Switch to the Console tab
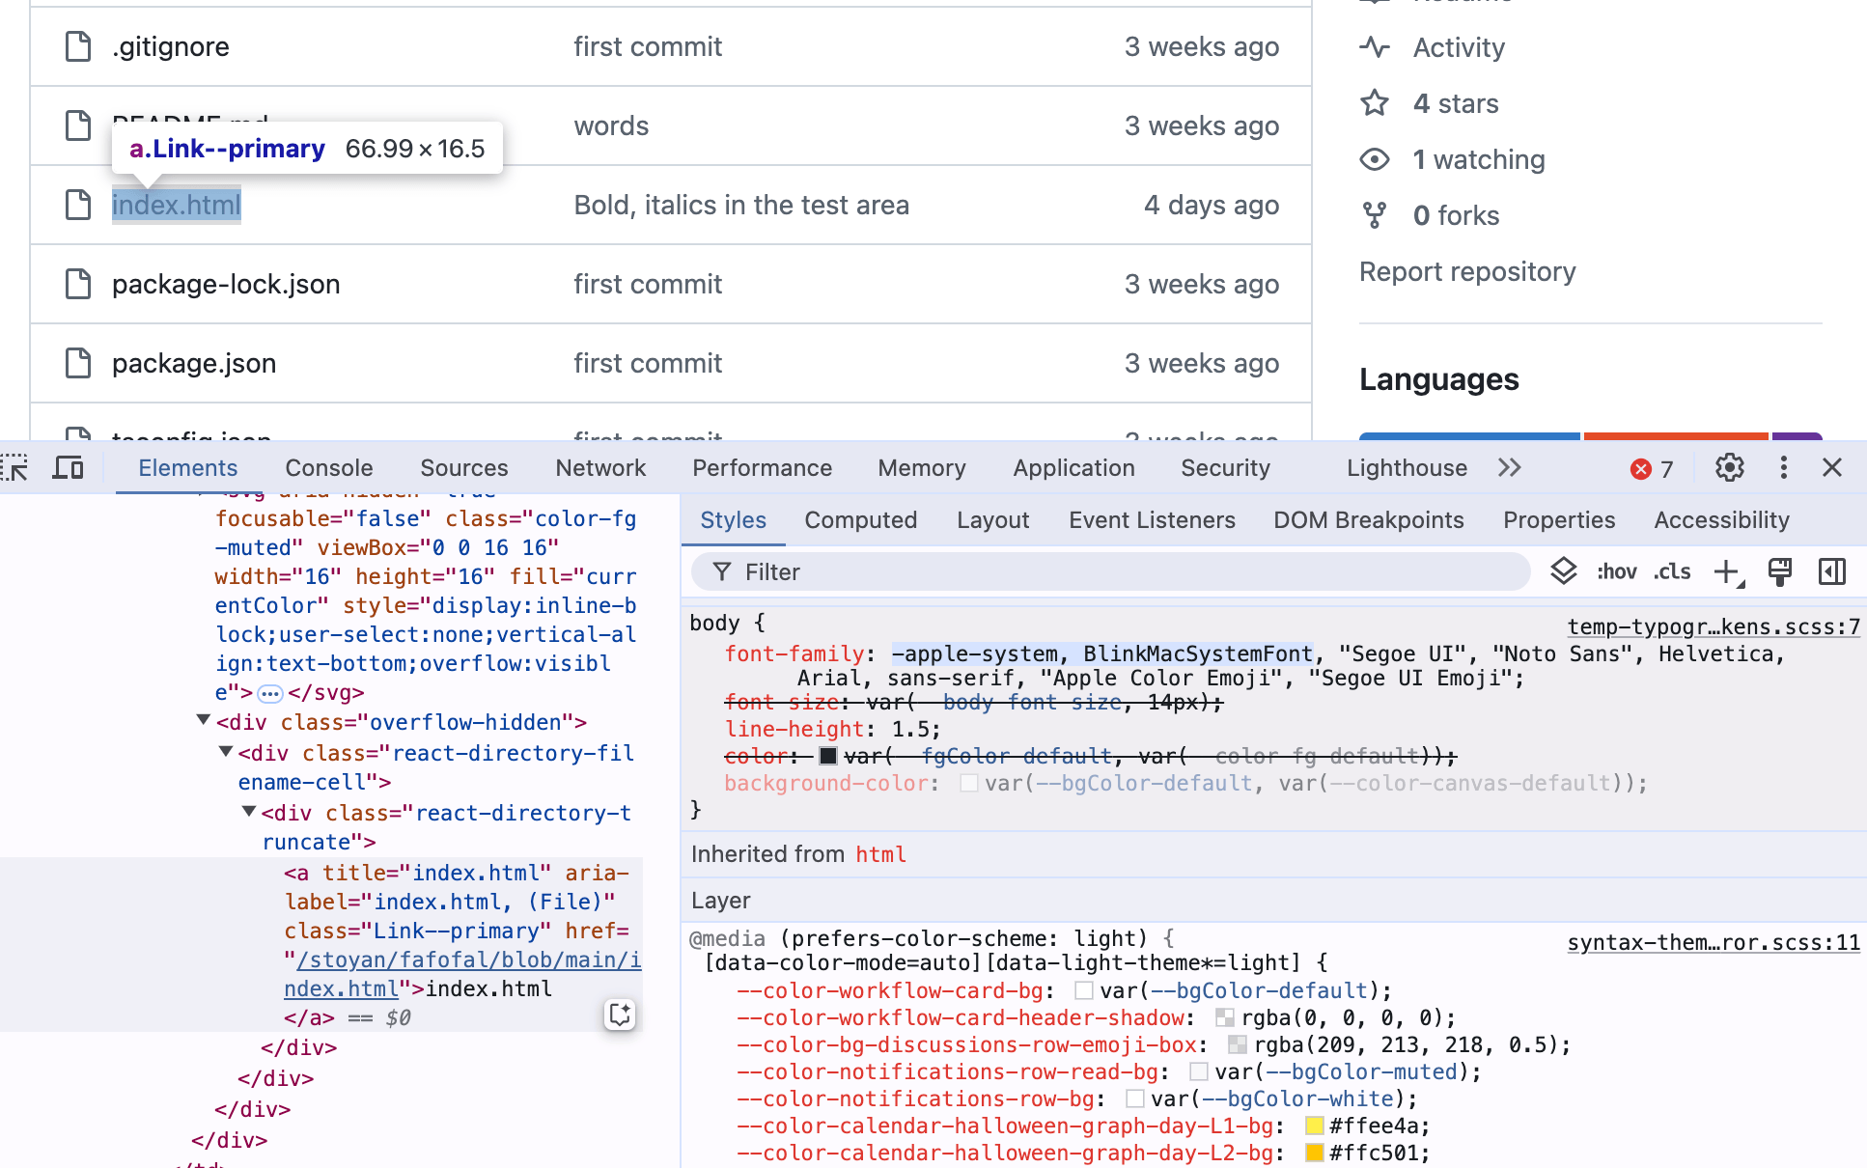 328,468
